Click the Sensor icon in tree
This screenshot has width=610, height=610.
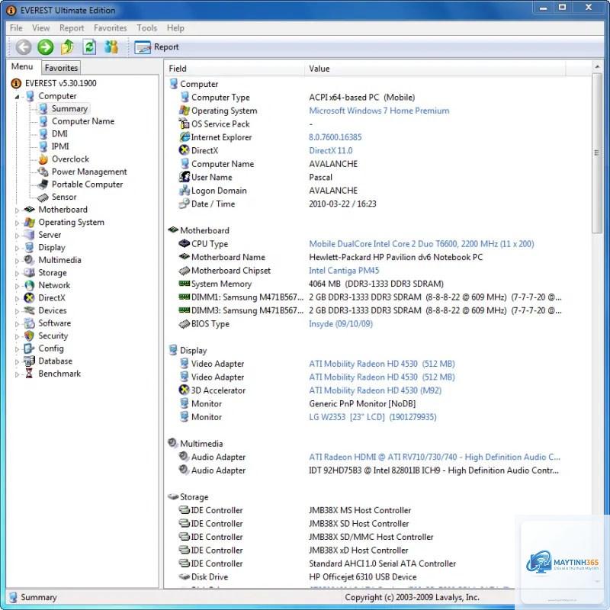[43, 197]
